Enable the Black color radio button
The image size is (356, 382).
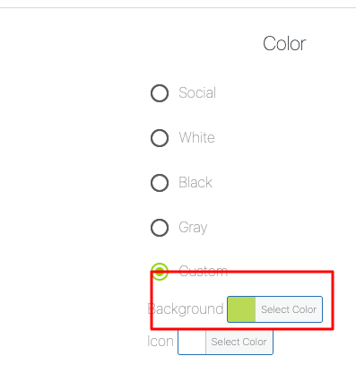pos(160,183)
